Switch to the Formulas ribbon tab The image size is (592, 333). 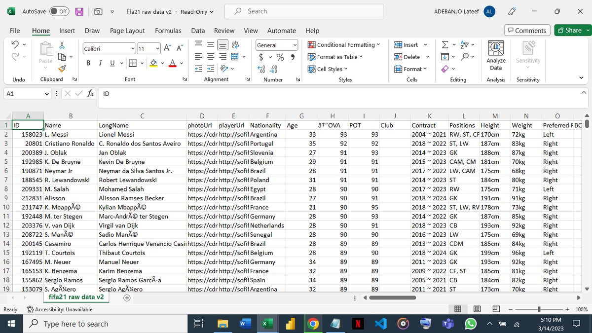pyautogui.click(x=168, y=31)
